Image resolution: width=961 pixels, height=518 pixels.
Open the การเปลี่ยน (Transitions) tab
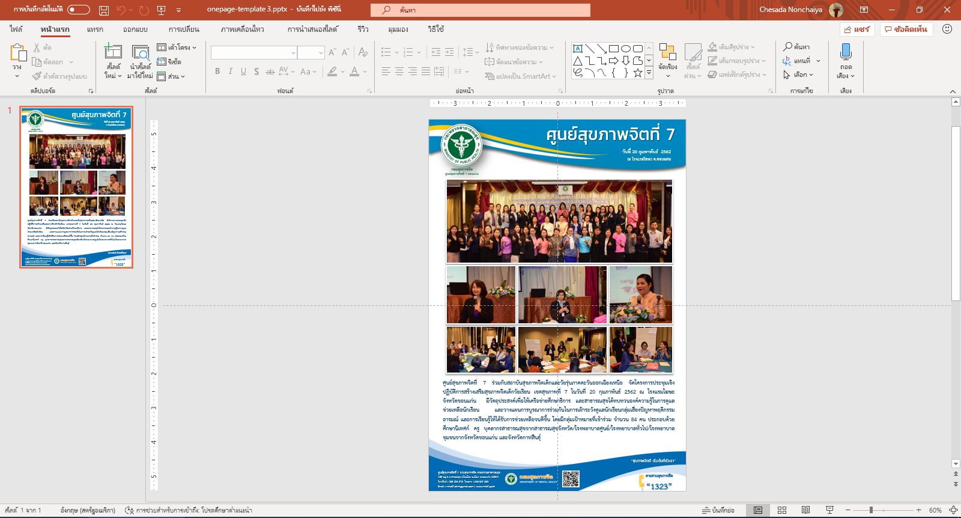pos(184,29)
